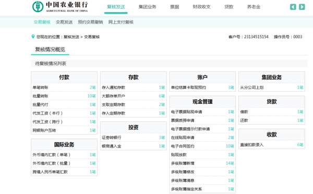Switch to the 养老金 top navigation tab
The height and width of the screenshot is (194, 313).
pyautogui.click(x=254, y=7)
